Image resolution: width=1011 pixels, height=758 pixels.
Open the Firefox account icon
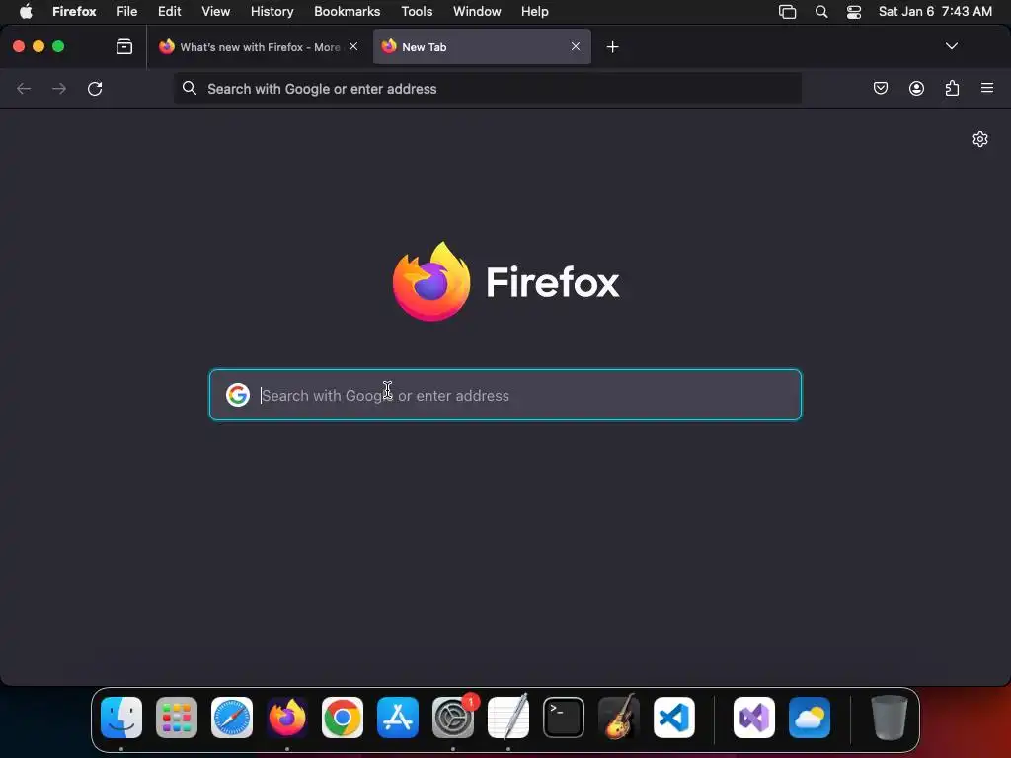916,88
